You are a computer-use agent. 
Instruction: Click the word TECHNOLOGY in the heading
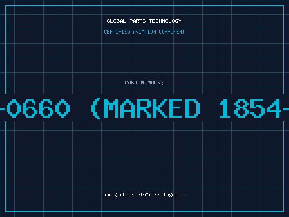(x=165, y=21)
